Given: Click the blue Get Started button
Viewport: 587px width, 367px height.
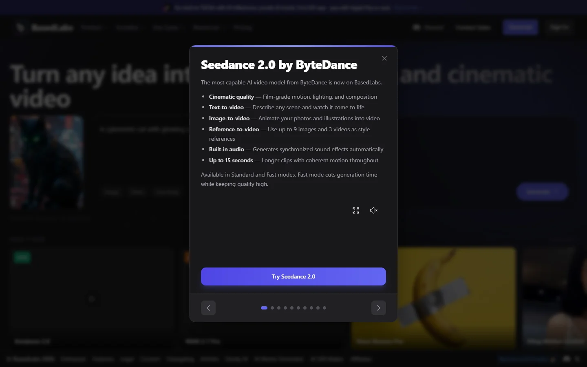Looking at the screenshot, I should click(x=520, y=27).
